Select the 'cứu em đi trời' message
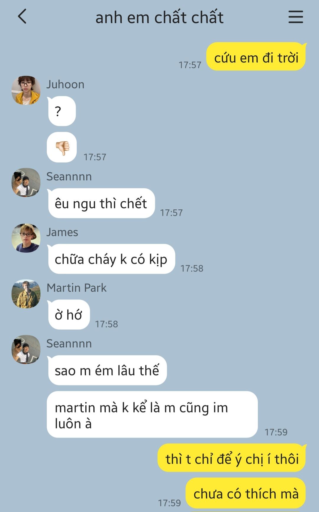The image size is (319, 512). point(256,57)
